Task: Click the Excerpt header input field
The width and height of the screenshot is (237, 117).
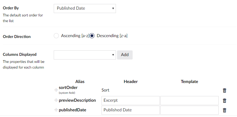Action: pos(130,101)
